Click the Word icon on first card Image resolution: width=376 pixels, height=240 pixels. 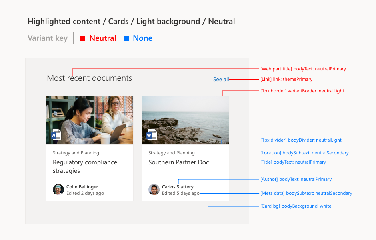56,134
